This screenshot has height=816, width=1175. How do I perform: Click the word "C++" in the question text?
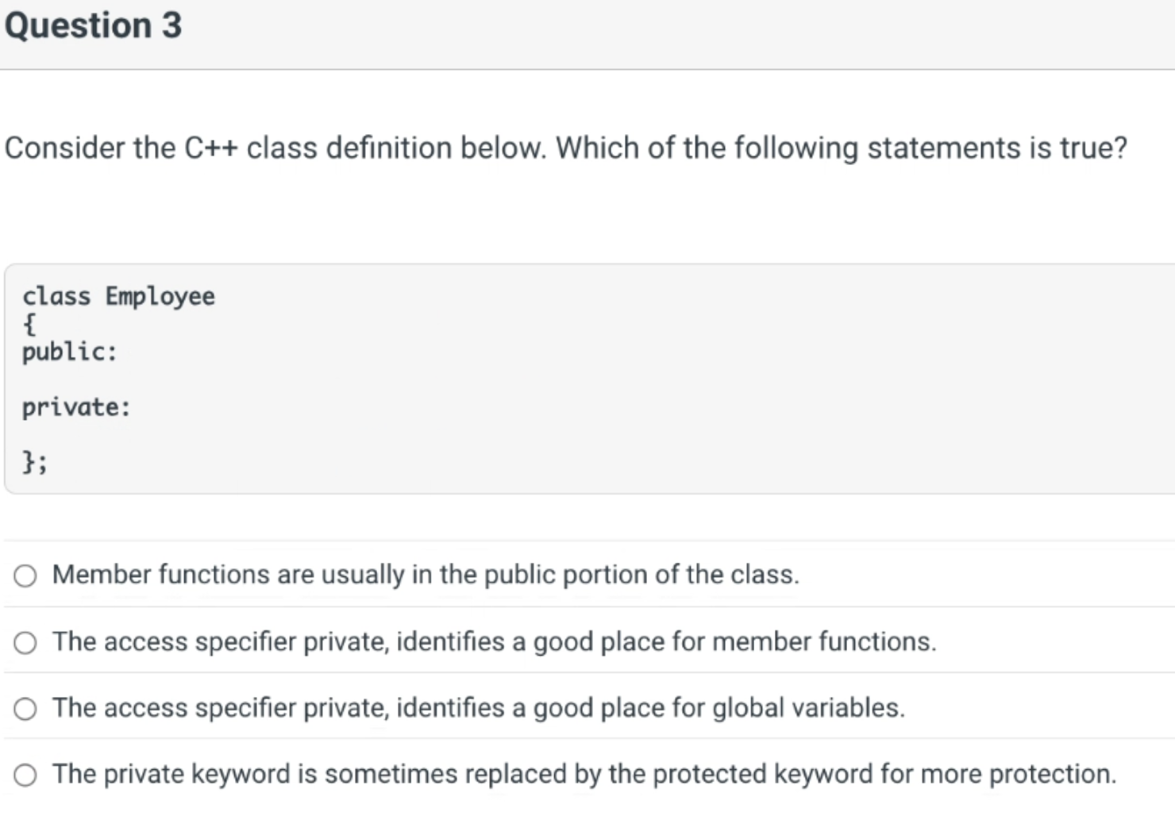[x=213, y=148]
